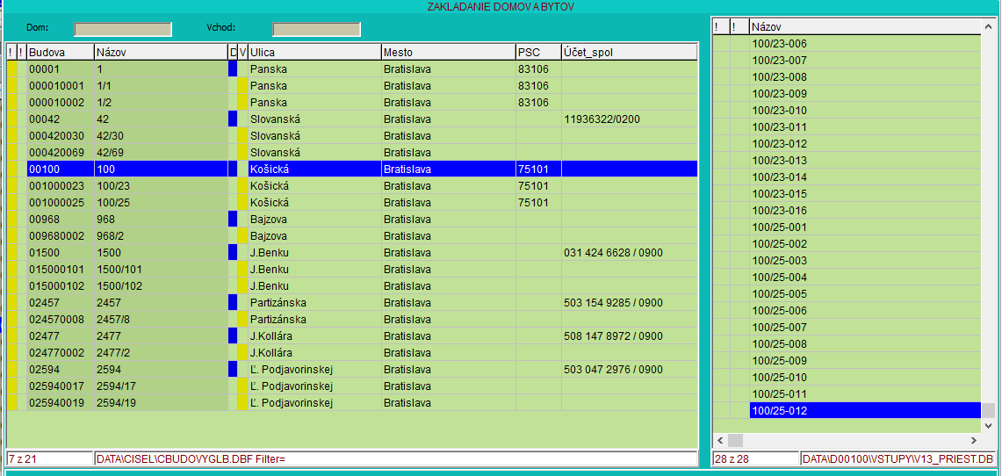
Task: Select entry 100/23-016 in right list
Action: click(x=865, y=210)
